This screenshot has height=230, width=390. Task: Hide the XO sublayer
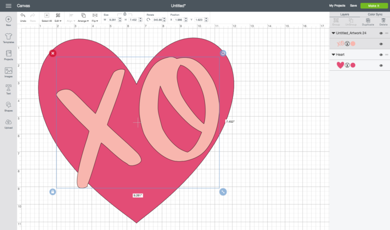(x=381, y=44)
